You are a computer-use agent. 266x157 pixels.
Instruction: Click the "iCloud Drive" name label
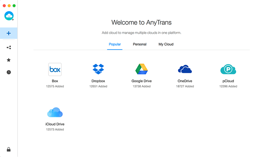55,124
